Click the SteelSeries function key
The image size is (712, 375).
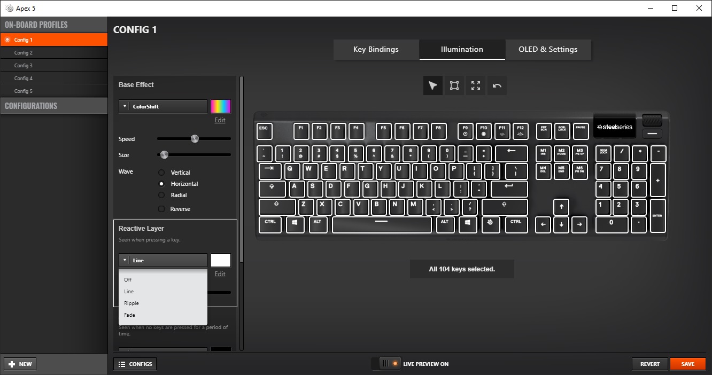tap(491, 224)
